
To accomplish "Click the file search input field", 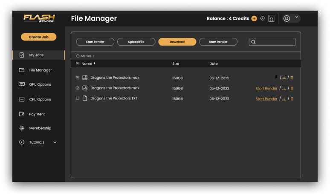I will click(275, 42).
